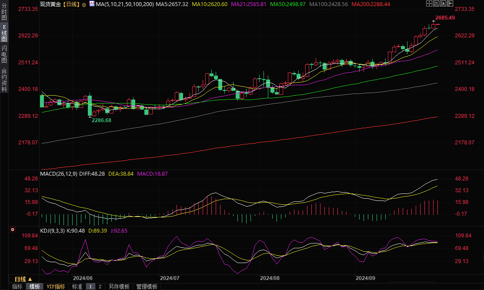This screenshot has width=484, height=290.
Task: Choose the 标准 template option
Action: [x=77, y=287]
